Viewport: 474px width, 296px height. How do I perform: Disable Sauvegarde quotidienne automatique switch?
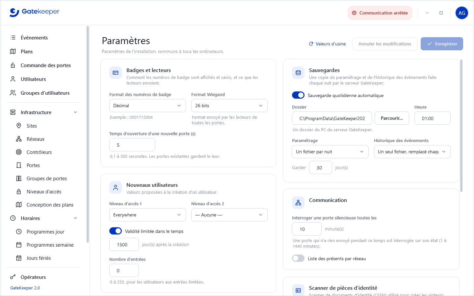(298, 95)
